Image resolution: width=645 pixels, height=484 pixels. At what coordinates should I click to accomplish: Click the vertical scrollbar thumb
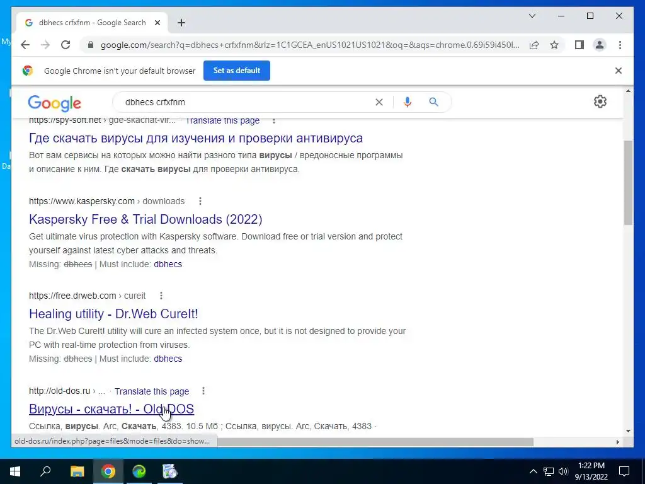click(x=628, y=182)
